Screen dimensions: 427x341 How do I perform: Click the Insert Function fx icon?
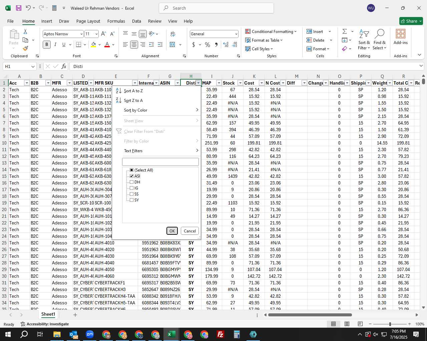[64, 66]
